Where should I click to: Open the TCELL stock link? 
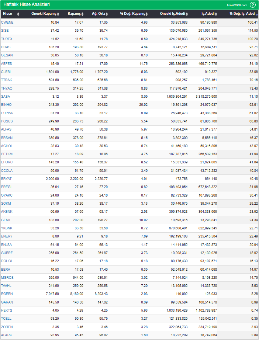tap(6, 318)
